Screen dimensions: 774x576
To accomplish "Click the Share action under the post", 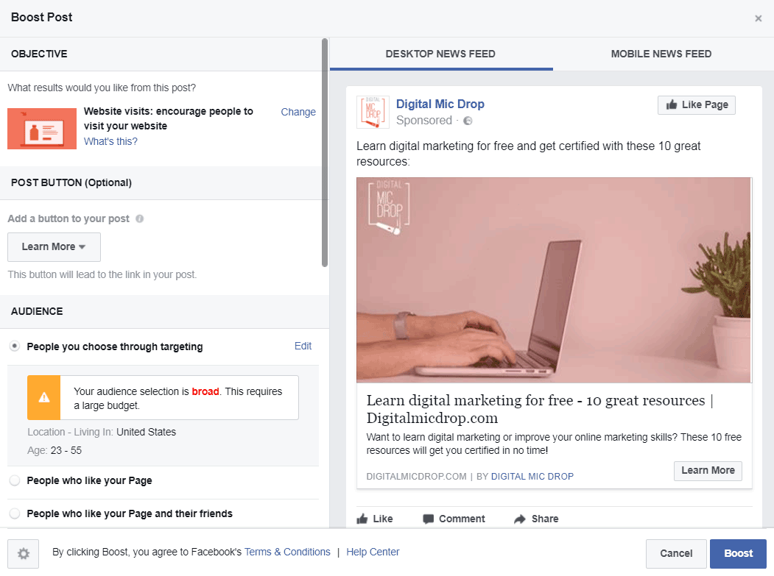I will (x=536, y=519).
